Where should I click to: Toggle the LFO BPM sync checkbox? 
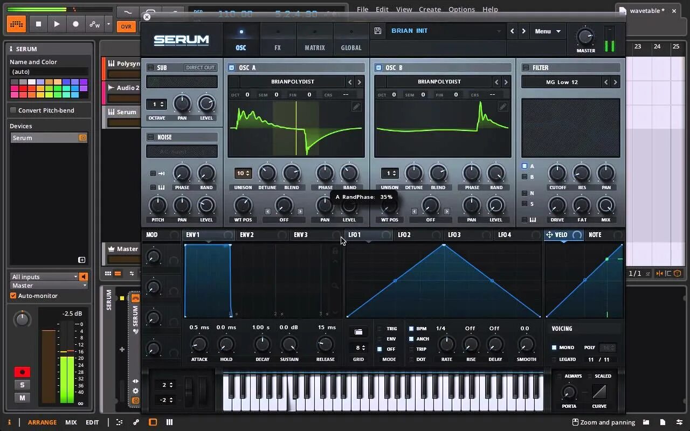[411, 329]
